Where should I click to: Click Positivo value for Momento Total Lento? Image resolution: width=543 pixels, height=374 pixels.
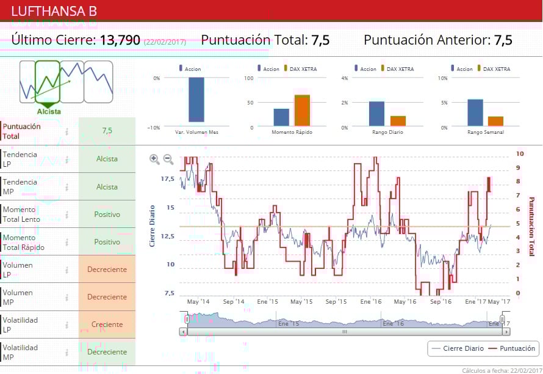pos(107,215)
